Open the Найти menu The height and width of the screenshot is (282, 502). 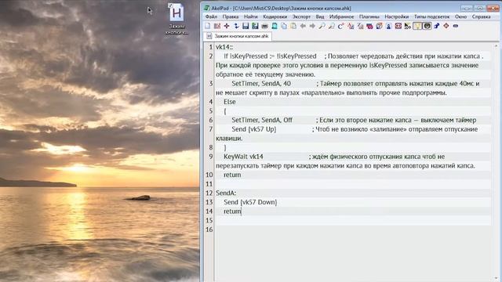(x=251, y=16)
